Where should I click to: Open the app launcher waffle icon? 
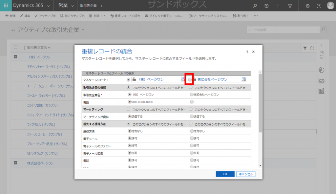pos(6,6)
